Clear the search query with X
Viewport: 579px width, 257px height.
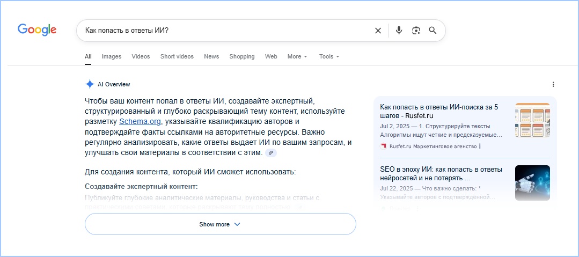(378, 31)
